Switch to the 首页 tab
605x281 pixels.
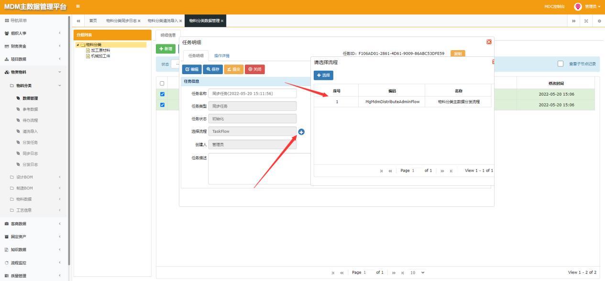93,21
